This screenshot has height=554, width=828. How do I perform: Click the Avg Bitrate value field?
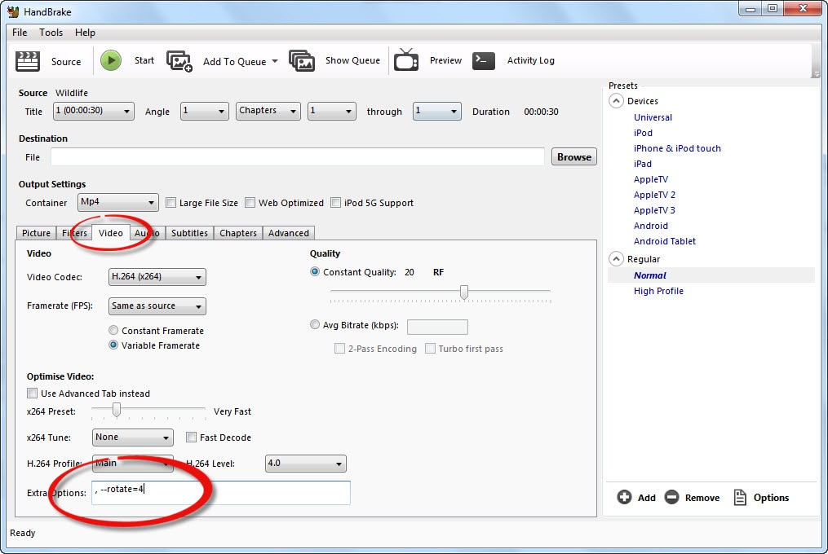pyautogui.click(x=437, y=328)
